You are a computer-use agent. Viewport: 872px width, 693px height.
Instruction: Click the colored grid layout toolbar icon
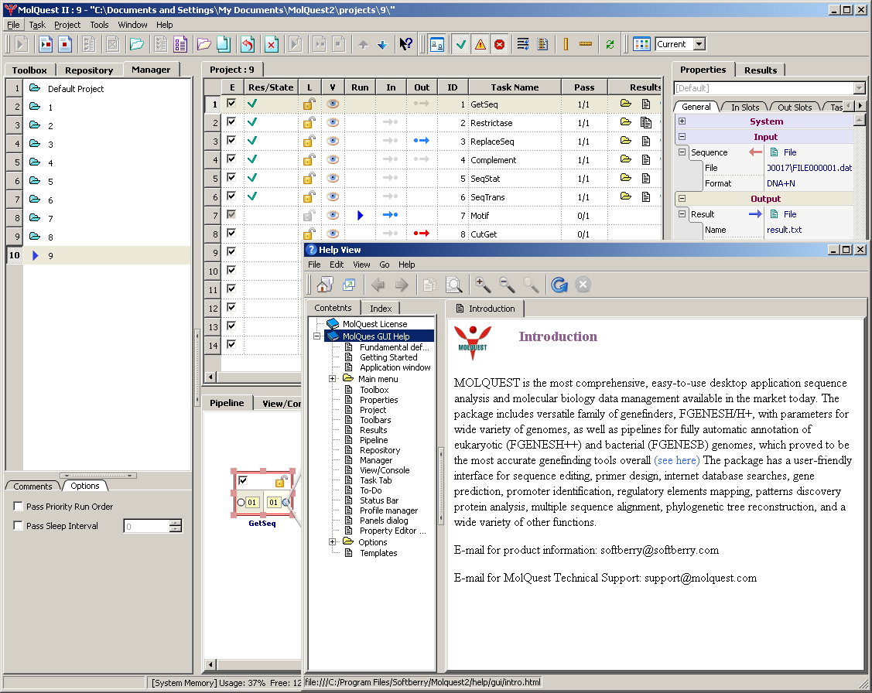coord(641,44)
